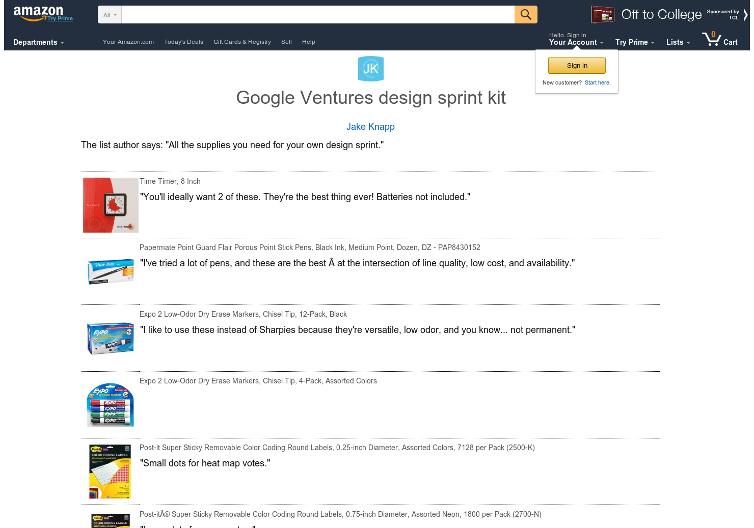Open the Off to College banner image
Image resolution: width=754 pixels, height=528 pixels.
coord(603,15)
